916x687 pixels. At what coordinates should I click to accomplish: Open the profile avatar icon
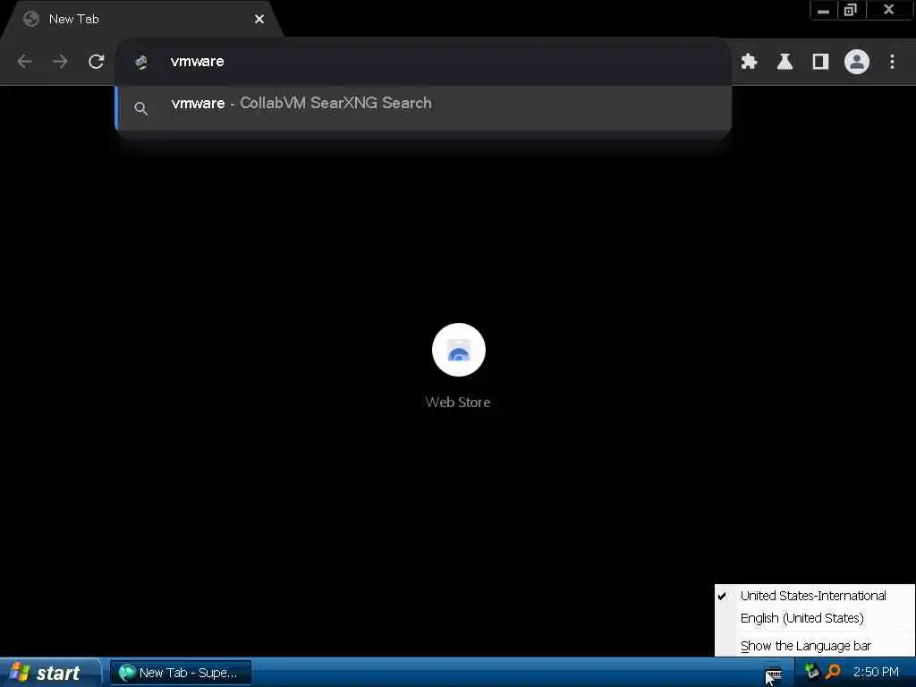pos(856,62)
